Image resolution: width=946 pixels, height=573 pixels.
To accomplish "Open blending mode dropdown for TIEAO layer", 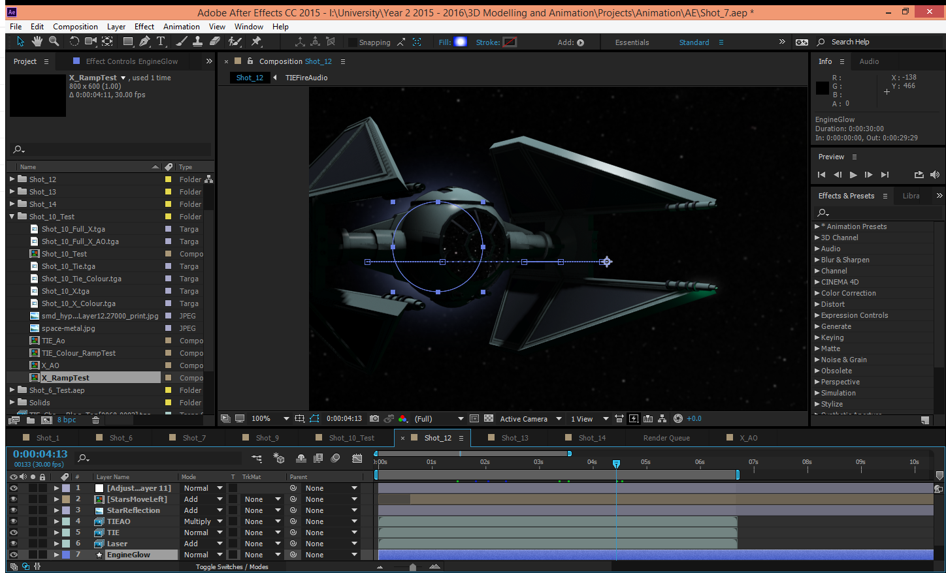I will click(203, 521).
